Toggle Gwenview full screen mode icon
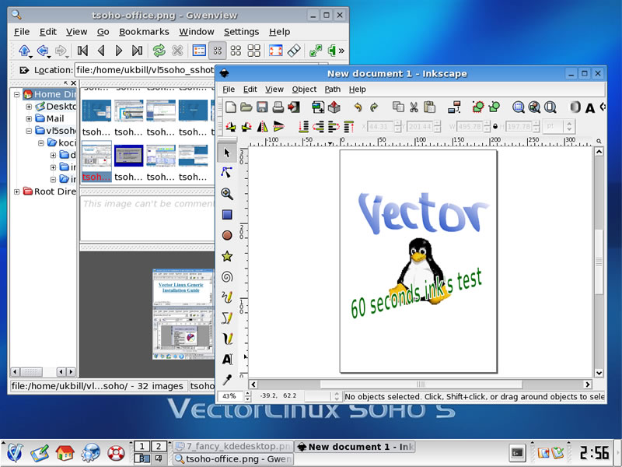Image resolution: width=622 pixels, height=467 pixels. click(275, 51)
